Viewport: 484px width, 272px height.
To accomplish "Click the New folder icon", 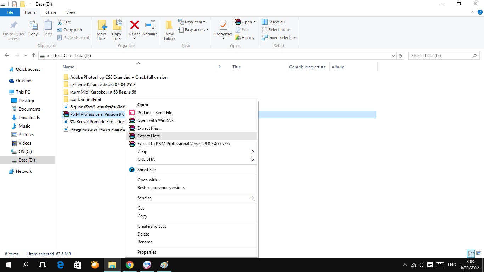I will (x=169, y=25).
